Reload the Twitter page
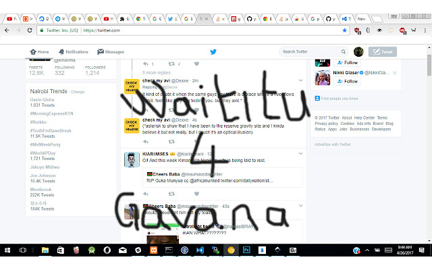Image resolution: width=432 pixels, height=270 pixels. [30, 30]
